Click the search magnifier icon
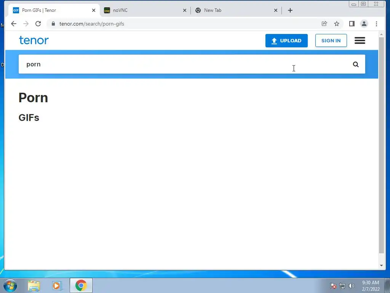Viewport: 390px width, 293px height. (356, 64)
